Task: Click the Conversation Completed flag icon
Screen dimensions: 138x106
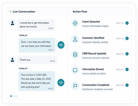Action: 75,86
